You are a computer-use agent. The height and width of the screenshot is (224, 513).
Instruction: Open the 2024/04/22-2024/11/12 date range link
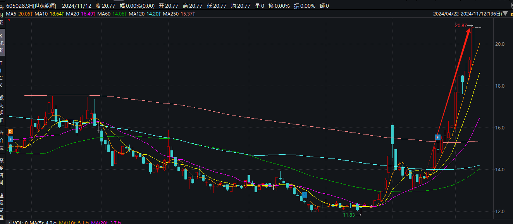click(467, 14)
